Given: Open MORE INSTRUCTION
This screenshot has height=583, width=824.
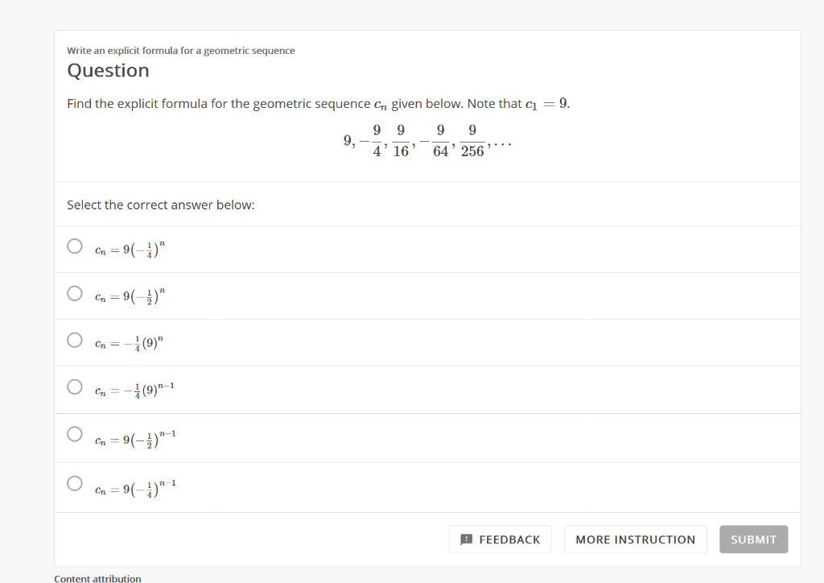Looking at the screenshot, I should coord(635,539).
